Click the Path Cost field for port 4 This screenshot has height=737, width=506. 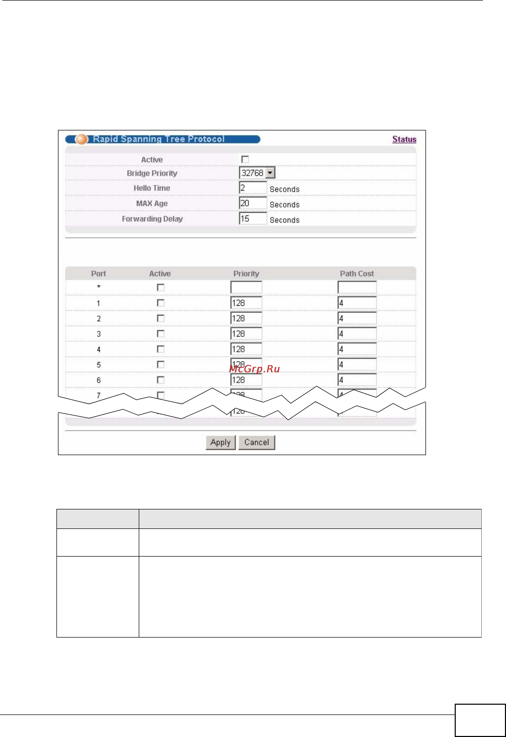pos(357,349)
